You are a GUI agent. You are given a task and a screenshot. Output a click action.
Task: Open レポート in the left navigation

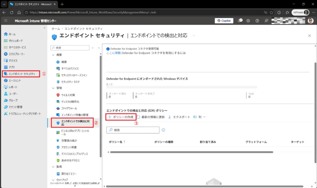pos(11,87)
